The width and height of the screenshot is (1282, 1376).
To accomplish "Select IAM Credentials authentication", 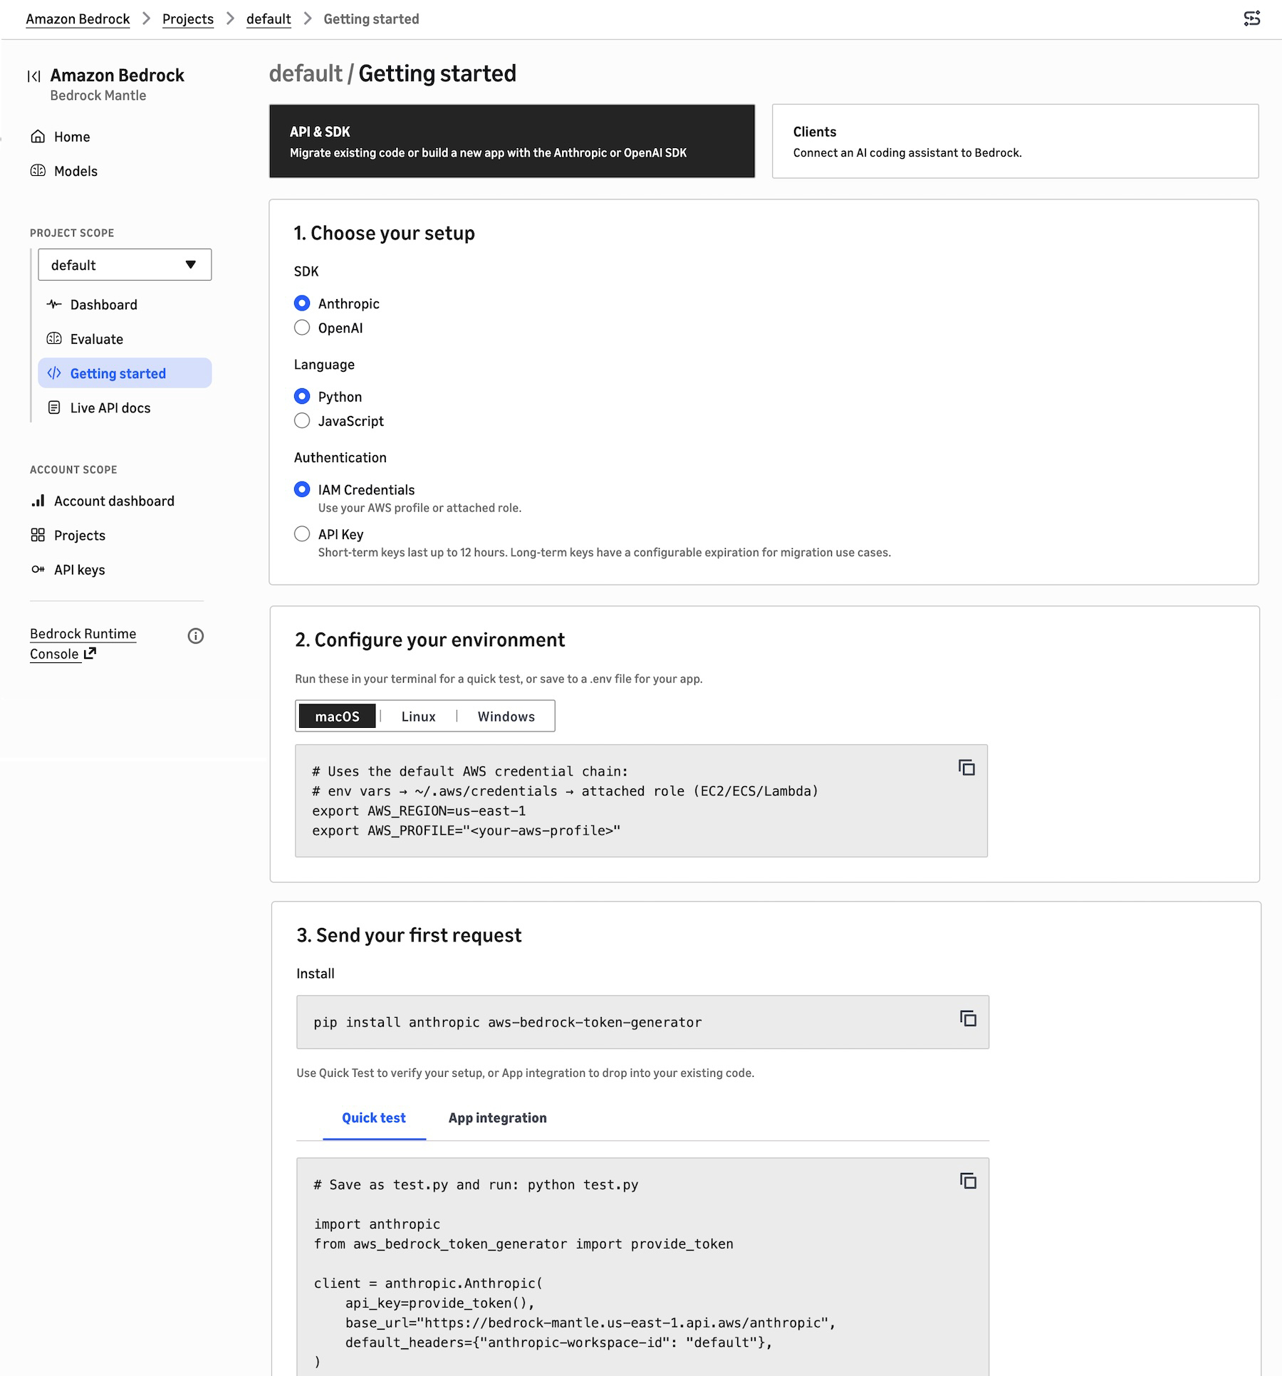I will tap(302, 490).
